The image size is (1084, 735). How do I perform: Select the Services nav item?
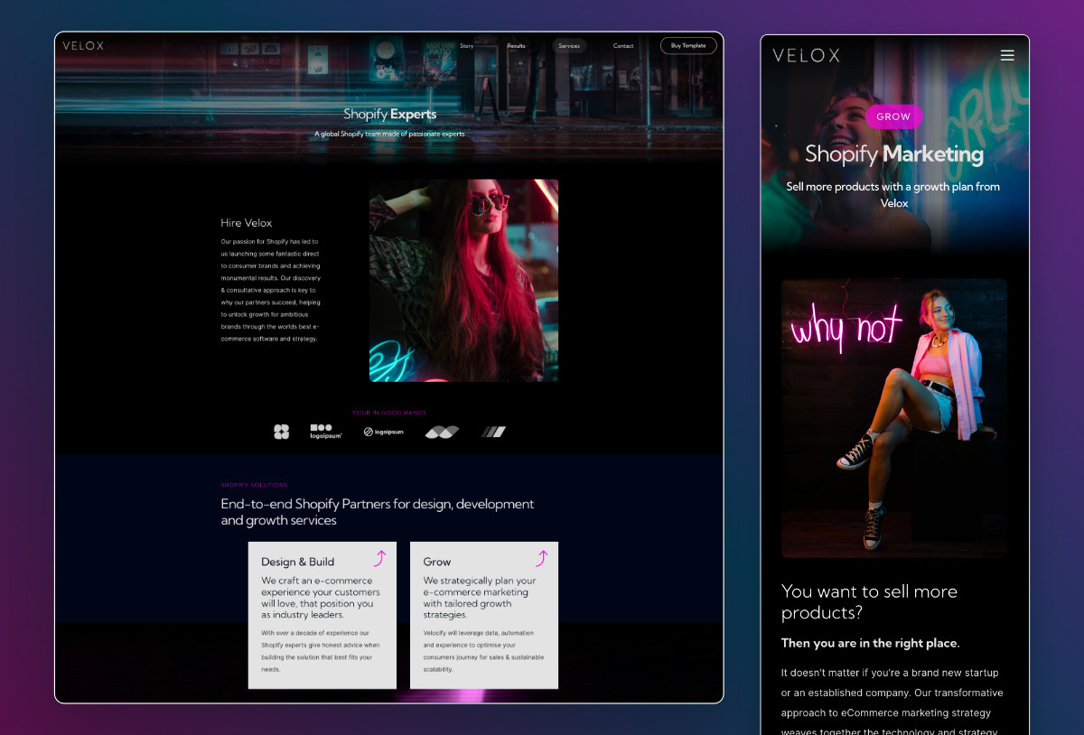[569, 46]
